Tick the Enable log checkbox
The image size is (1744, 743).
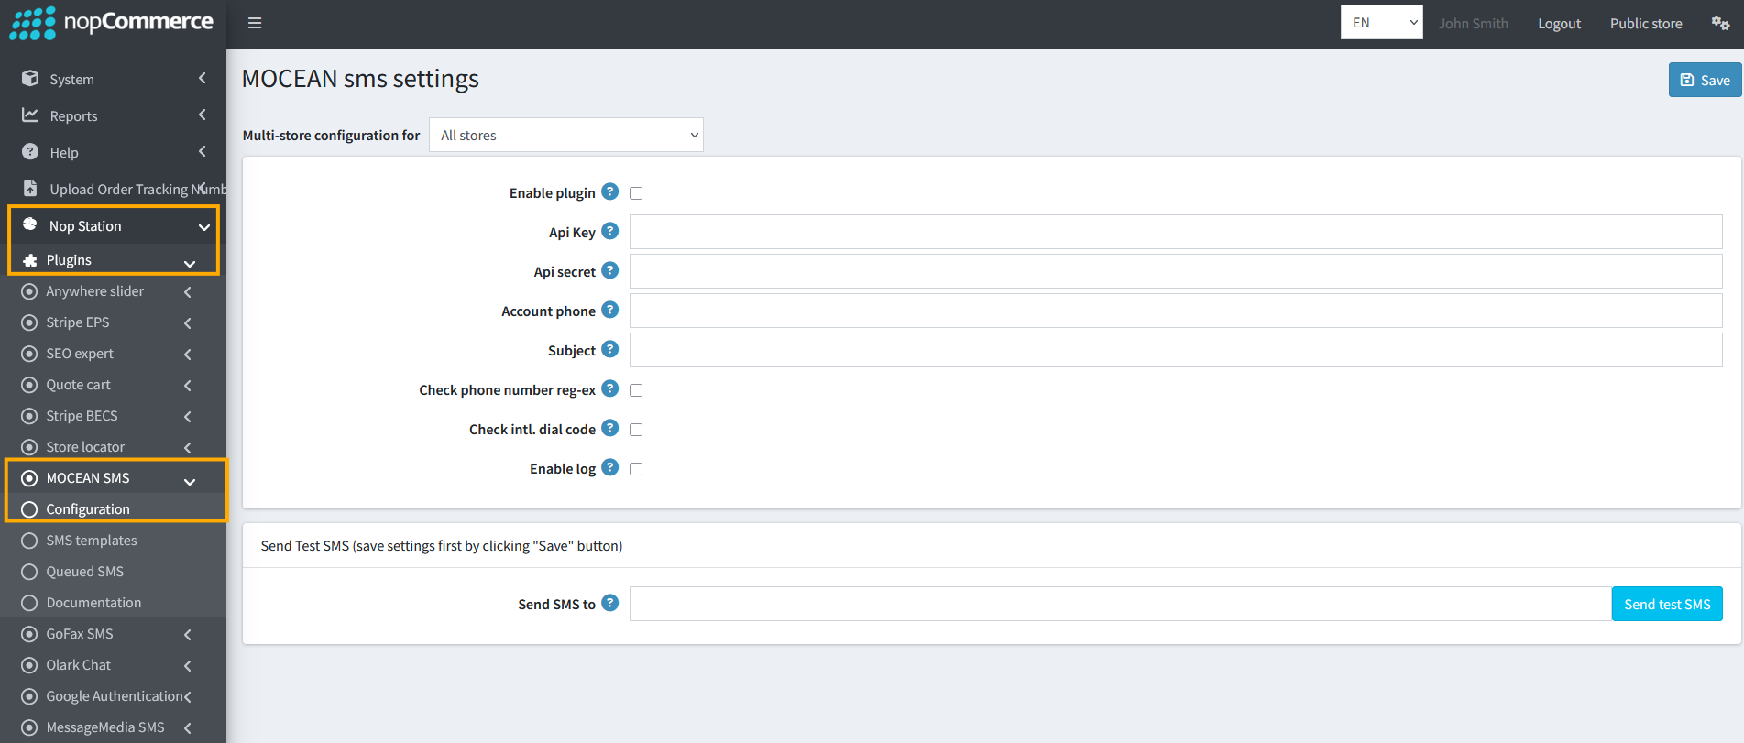tap(636, 469)
